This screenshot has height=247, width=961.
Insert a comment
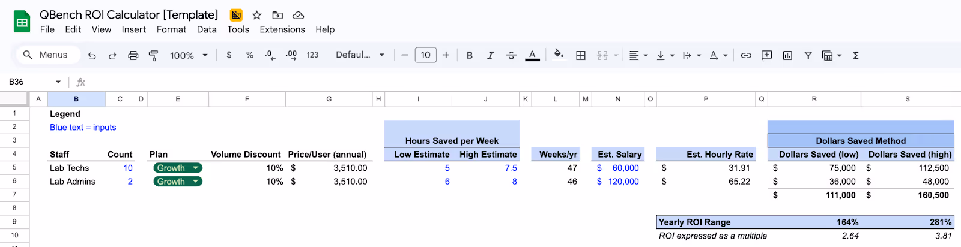pos(767,55)
